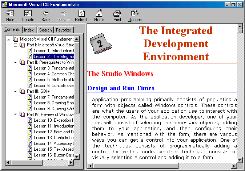Viewport: 245px width, 171px height.
Task: Open Lesson 8: Drawing Sha topic
Action: point(54,103)
